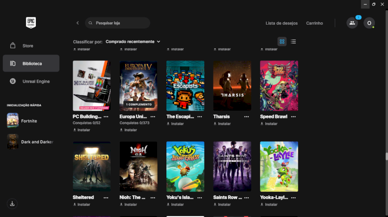Click the Speed Brawl game title
Image resolution: width=388 pixels, height=217 pixels.
coord(274,116)
